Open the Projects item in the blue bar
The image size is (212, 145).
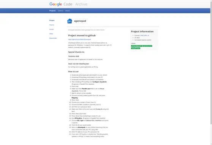pos(52,11)
